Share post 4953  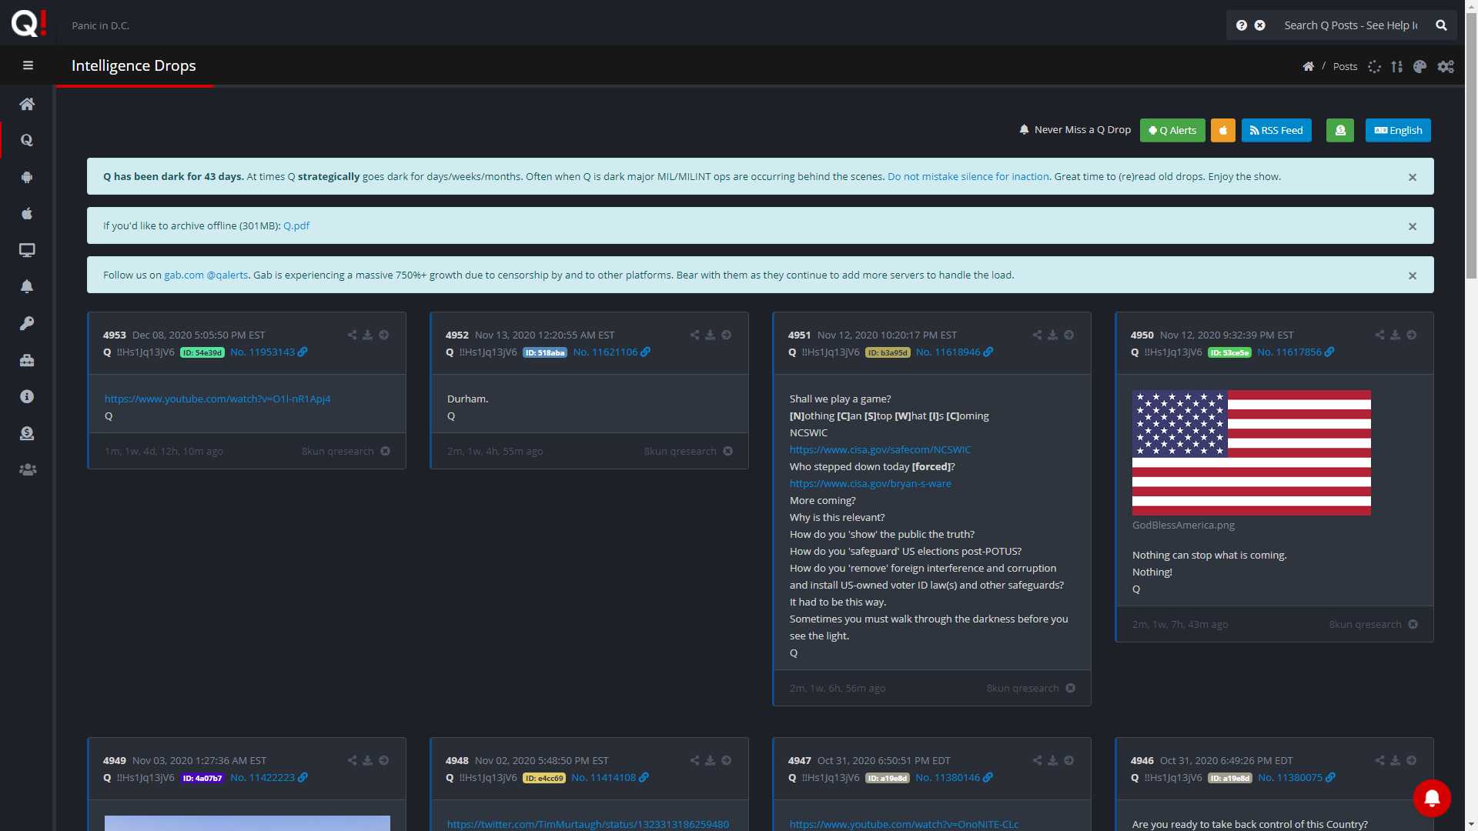[352, 335]
